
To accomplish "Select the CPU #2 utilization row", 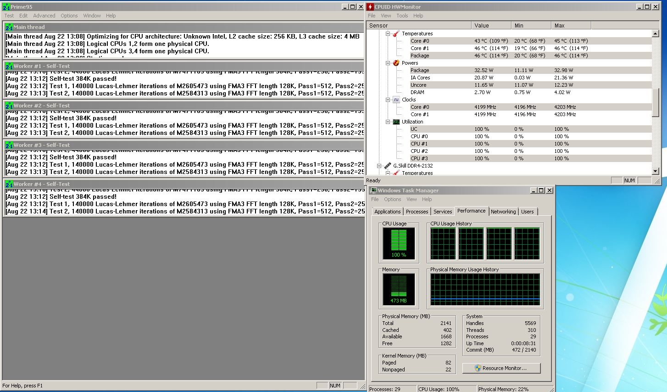I will click(530, 151).
